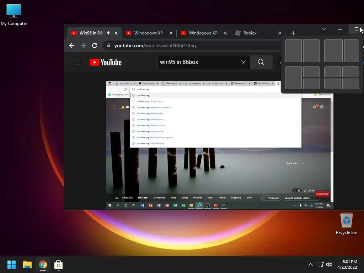This screenshot has width=364, height=273.
Task: Switch to the Win95 in 86box tab
Action: [x=91, y=33]
